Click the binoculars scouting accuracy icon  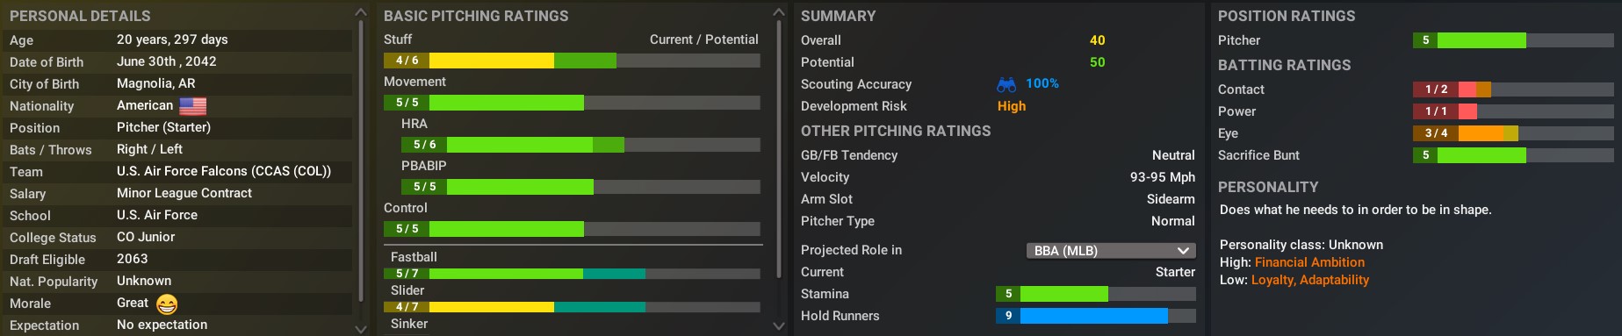pyautogui.click(x=1006, y=84)
